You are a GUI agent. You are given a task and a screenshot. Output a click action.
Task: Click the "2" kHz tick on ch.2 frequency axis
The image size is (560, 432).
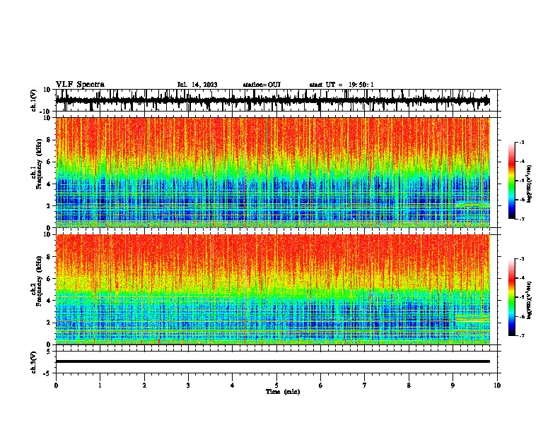pos(49,323)
